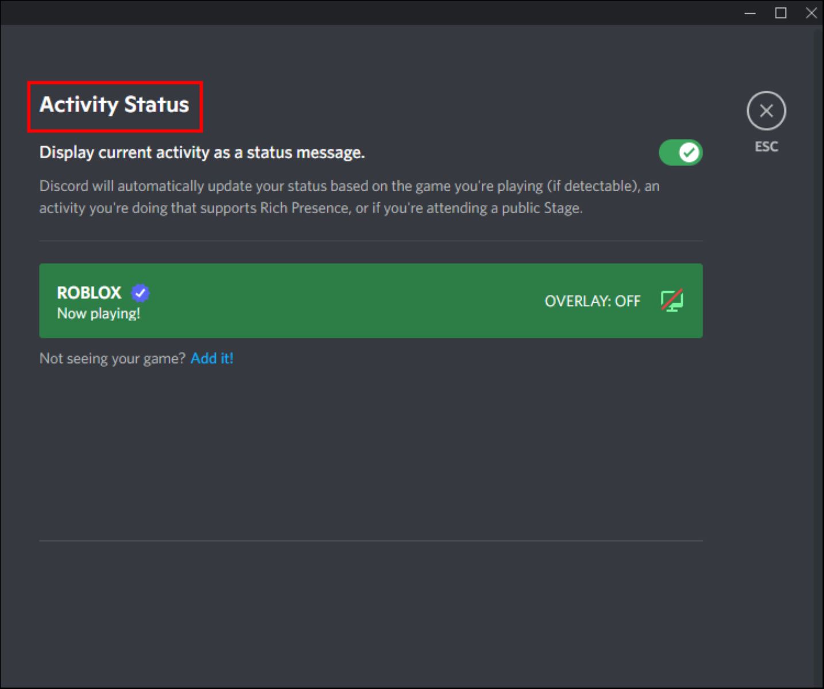
Task: Click the overlay screen icon on the ROBLOX card
Action: 672,301
